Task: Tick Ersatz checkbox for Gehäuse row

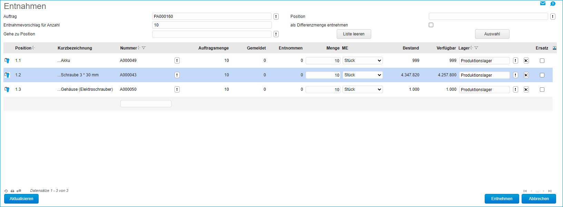Action: point(542,89)
